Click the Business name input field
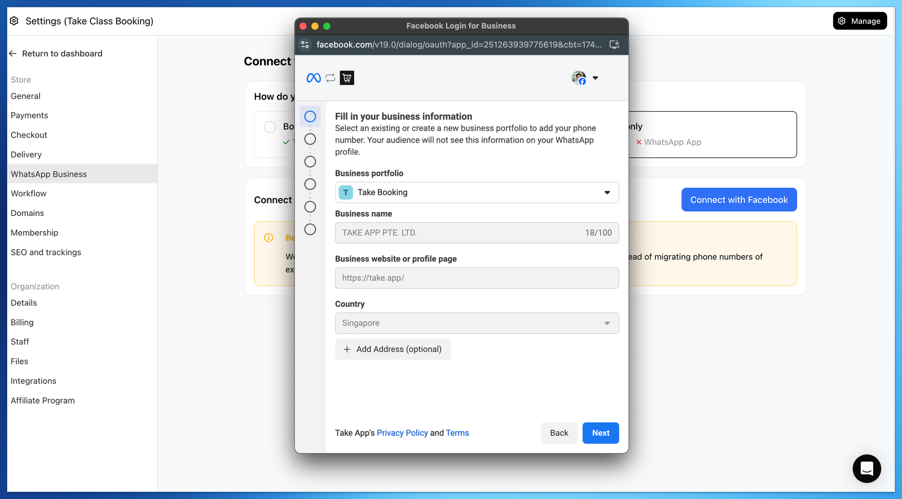902x499 pixels. pyautogui.click(x=477, y=233)
